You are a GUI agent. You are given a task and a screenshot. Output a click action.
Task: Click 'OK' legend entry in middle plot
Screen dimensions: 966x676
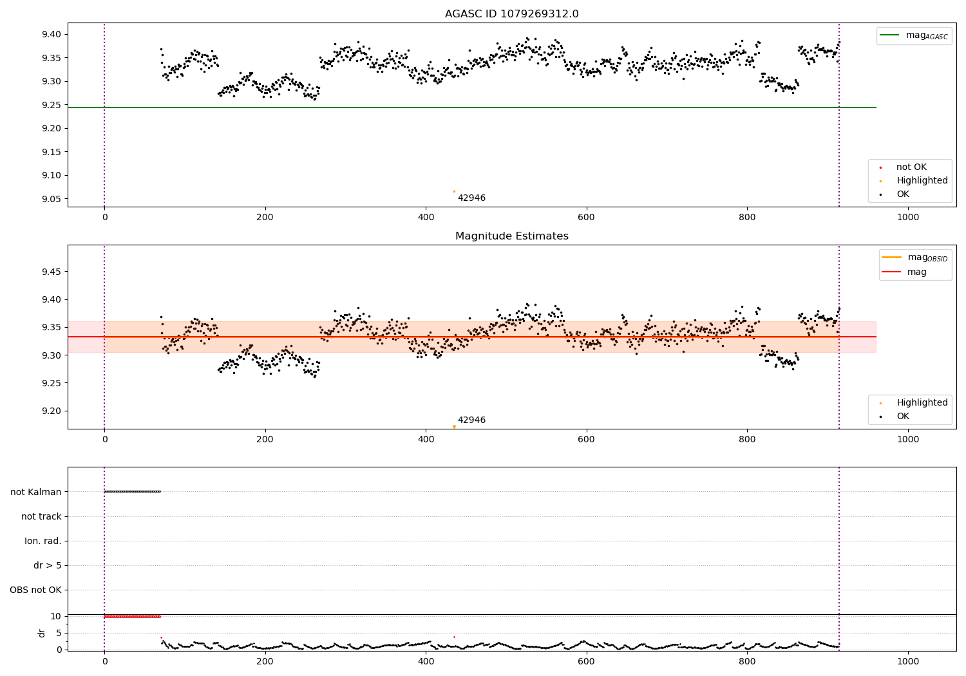[894, 417]
